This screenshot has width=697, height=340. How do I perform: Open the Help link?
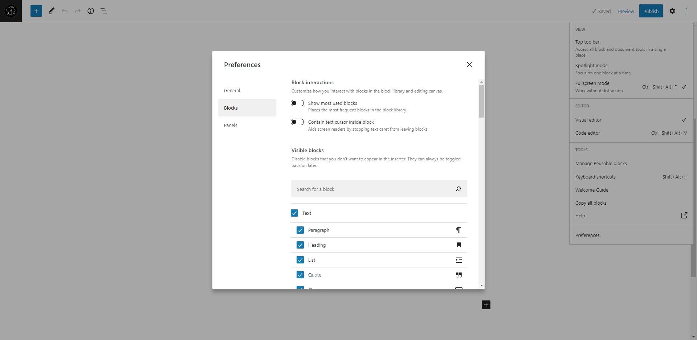coord(580,216)
